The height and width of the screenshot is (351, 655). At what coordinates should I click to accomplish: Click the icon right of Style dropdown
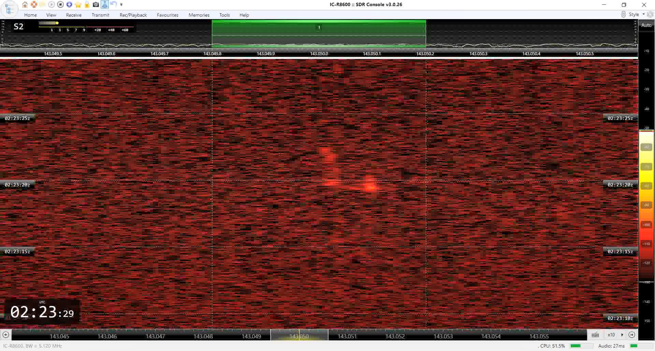tap(650, 14)
